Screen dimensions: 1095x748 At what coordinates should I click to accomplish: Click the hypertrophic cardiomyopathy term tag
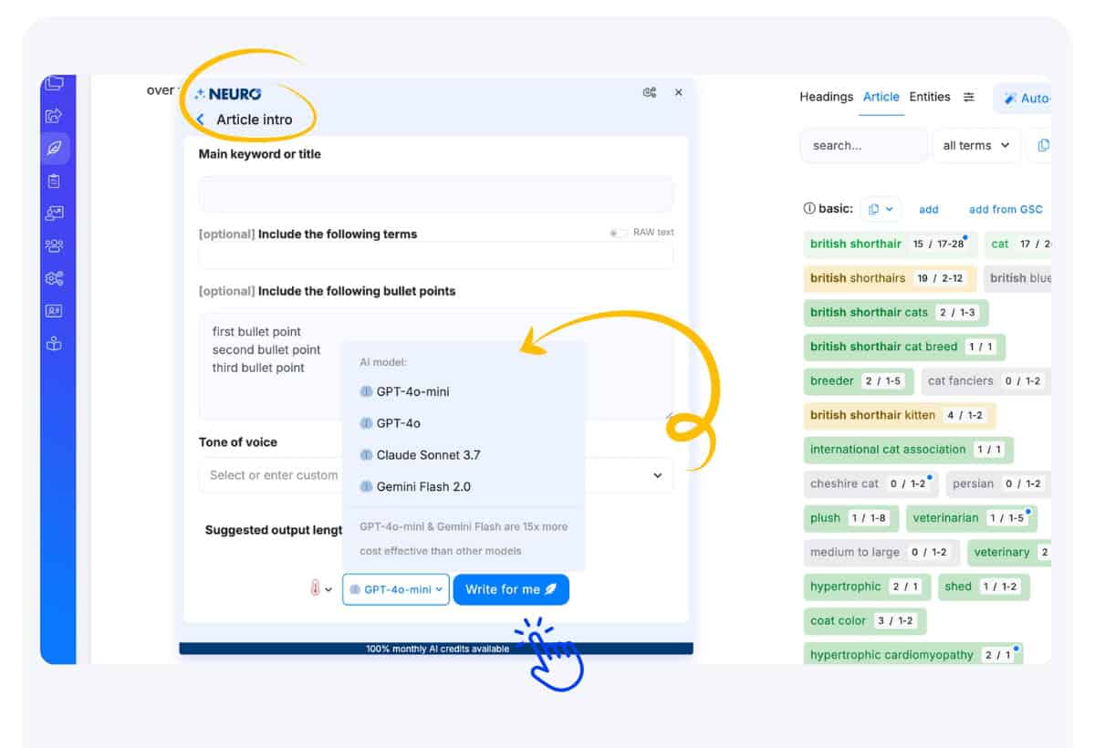pos(913,654)
